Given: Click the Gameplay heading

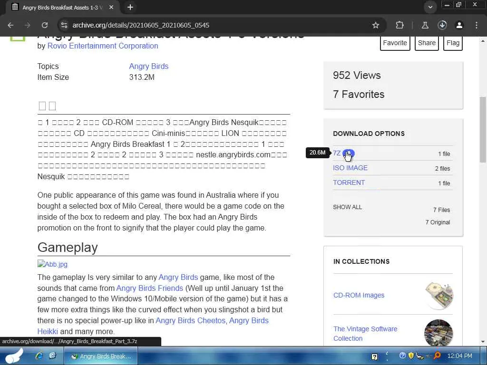Looking at the screenshot, I should point(68,247).
